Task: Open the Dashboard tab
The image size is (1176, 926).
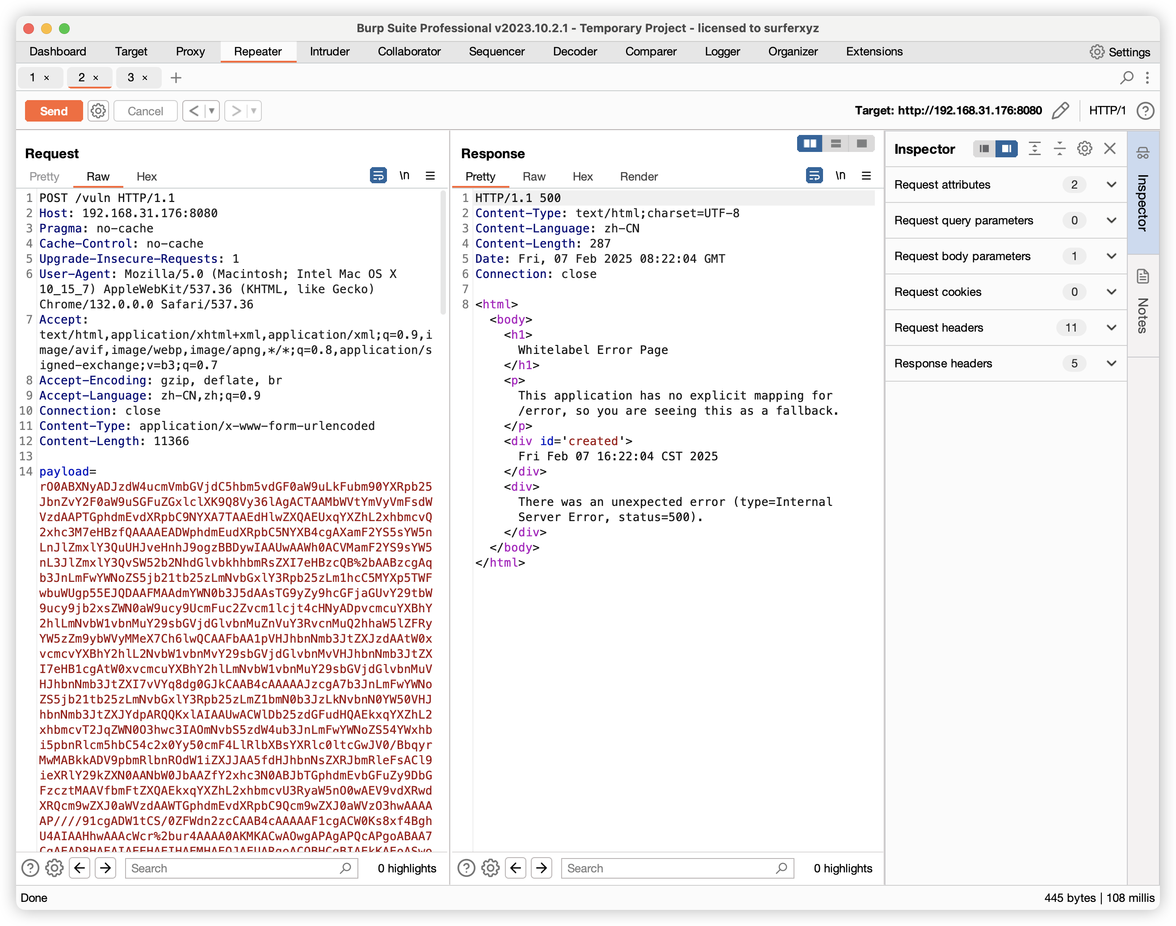Action: (58, 51)
